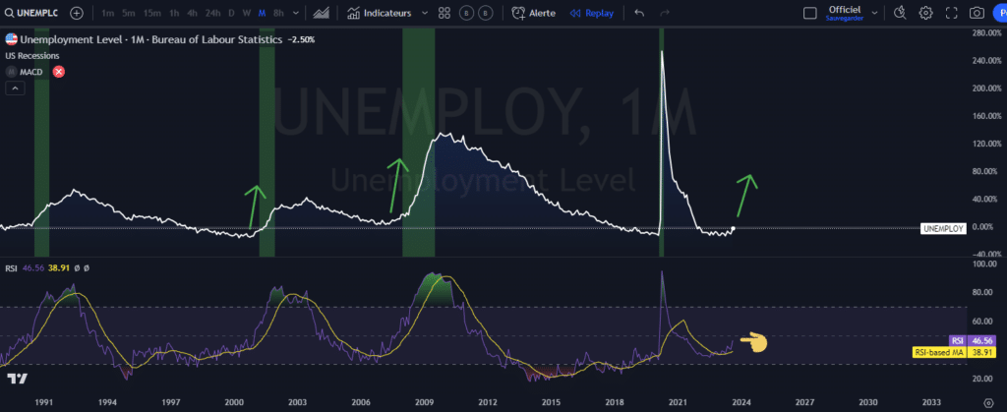This screenshot has width=1007, height=412.
Task: Take a chart snapshot with camera icon
Action: pos(977,14)
